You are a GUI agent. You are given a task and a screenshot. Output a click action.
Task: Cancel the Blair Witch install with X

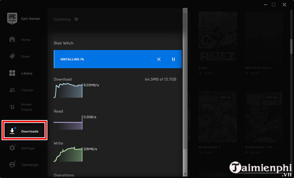click(159, 59)
